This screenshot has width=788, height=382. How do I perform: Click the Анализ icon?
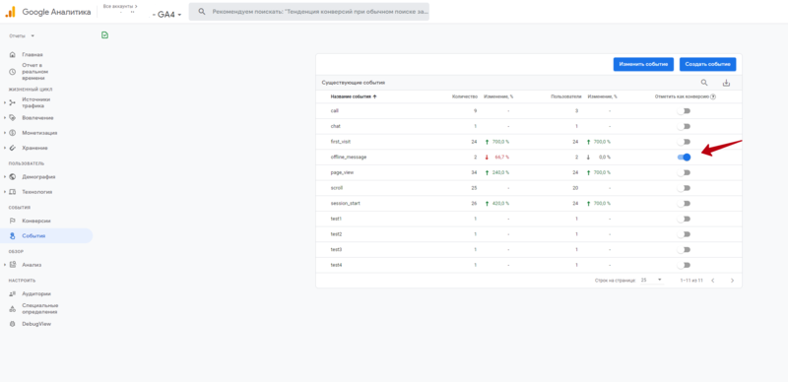pos(13,265)
